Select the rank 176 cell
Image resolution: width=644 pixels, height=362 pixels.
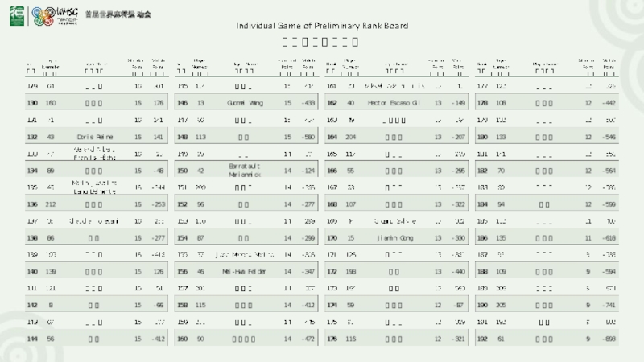(332, 339)
